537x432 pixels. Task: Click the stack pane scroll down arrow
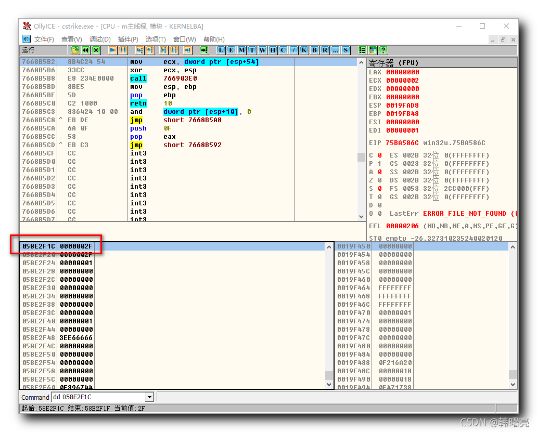[x=513, y=385]
